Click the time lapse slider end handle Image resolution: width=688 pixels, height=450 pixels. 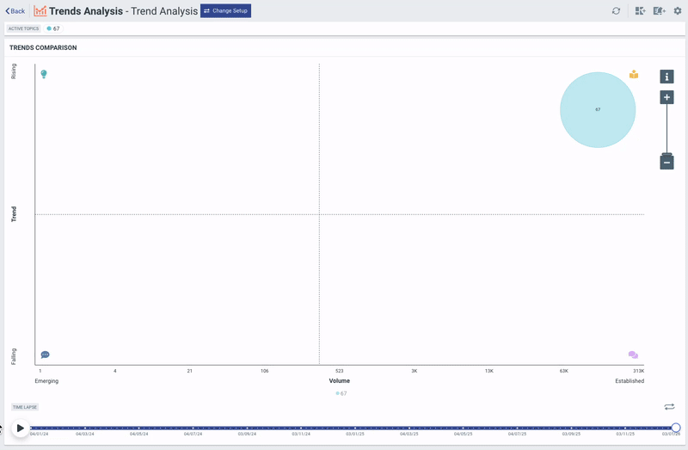(676, 428)
